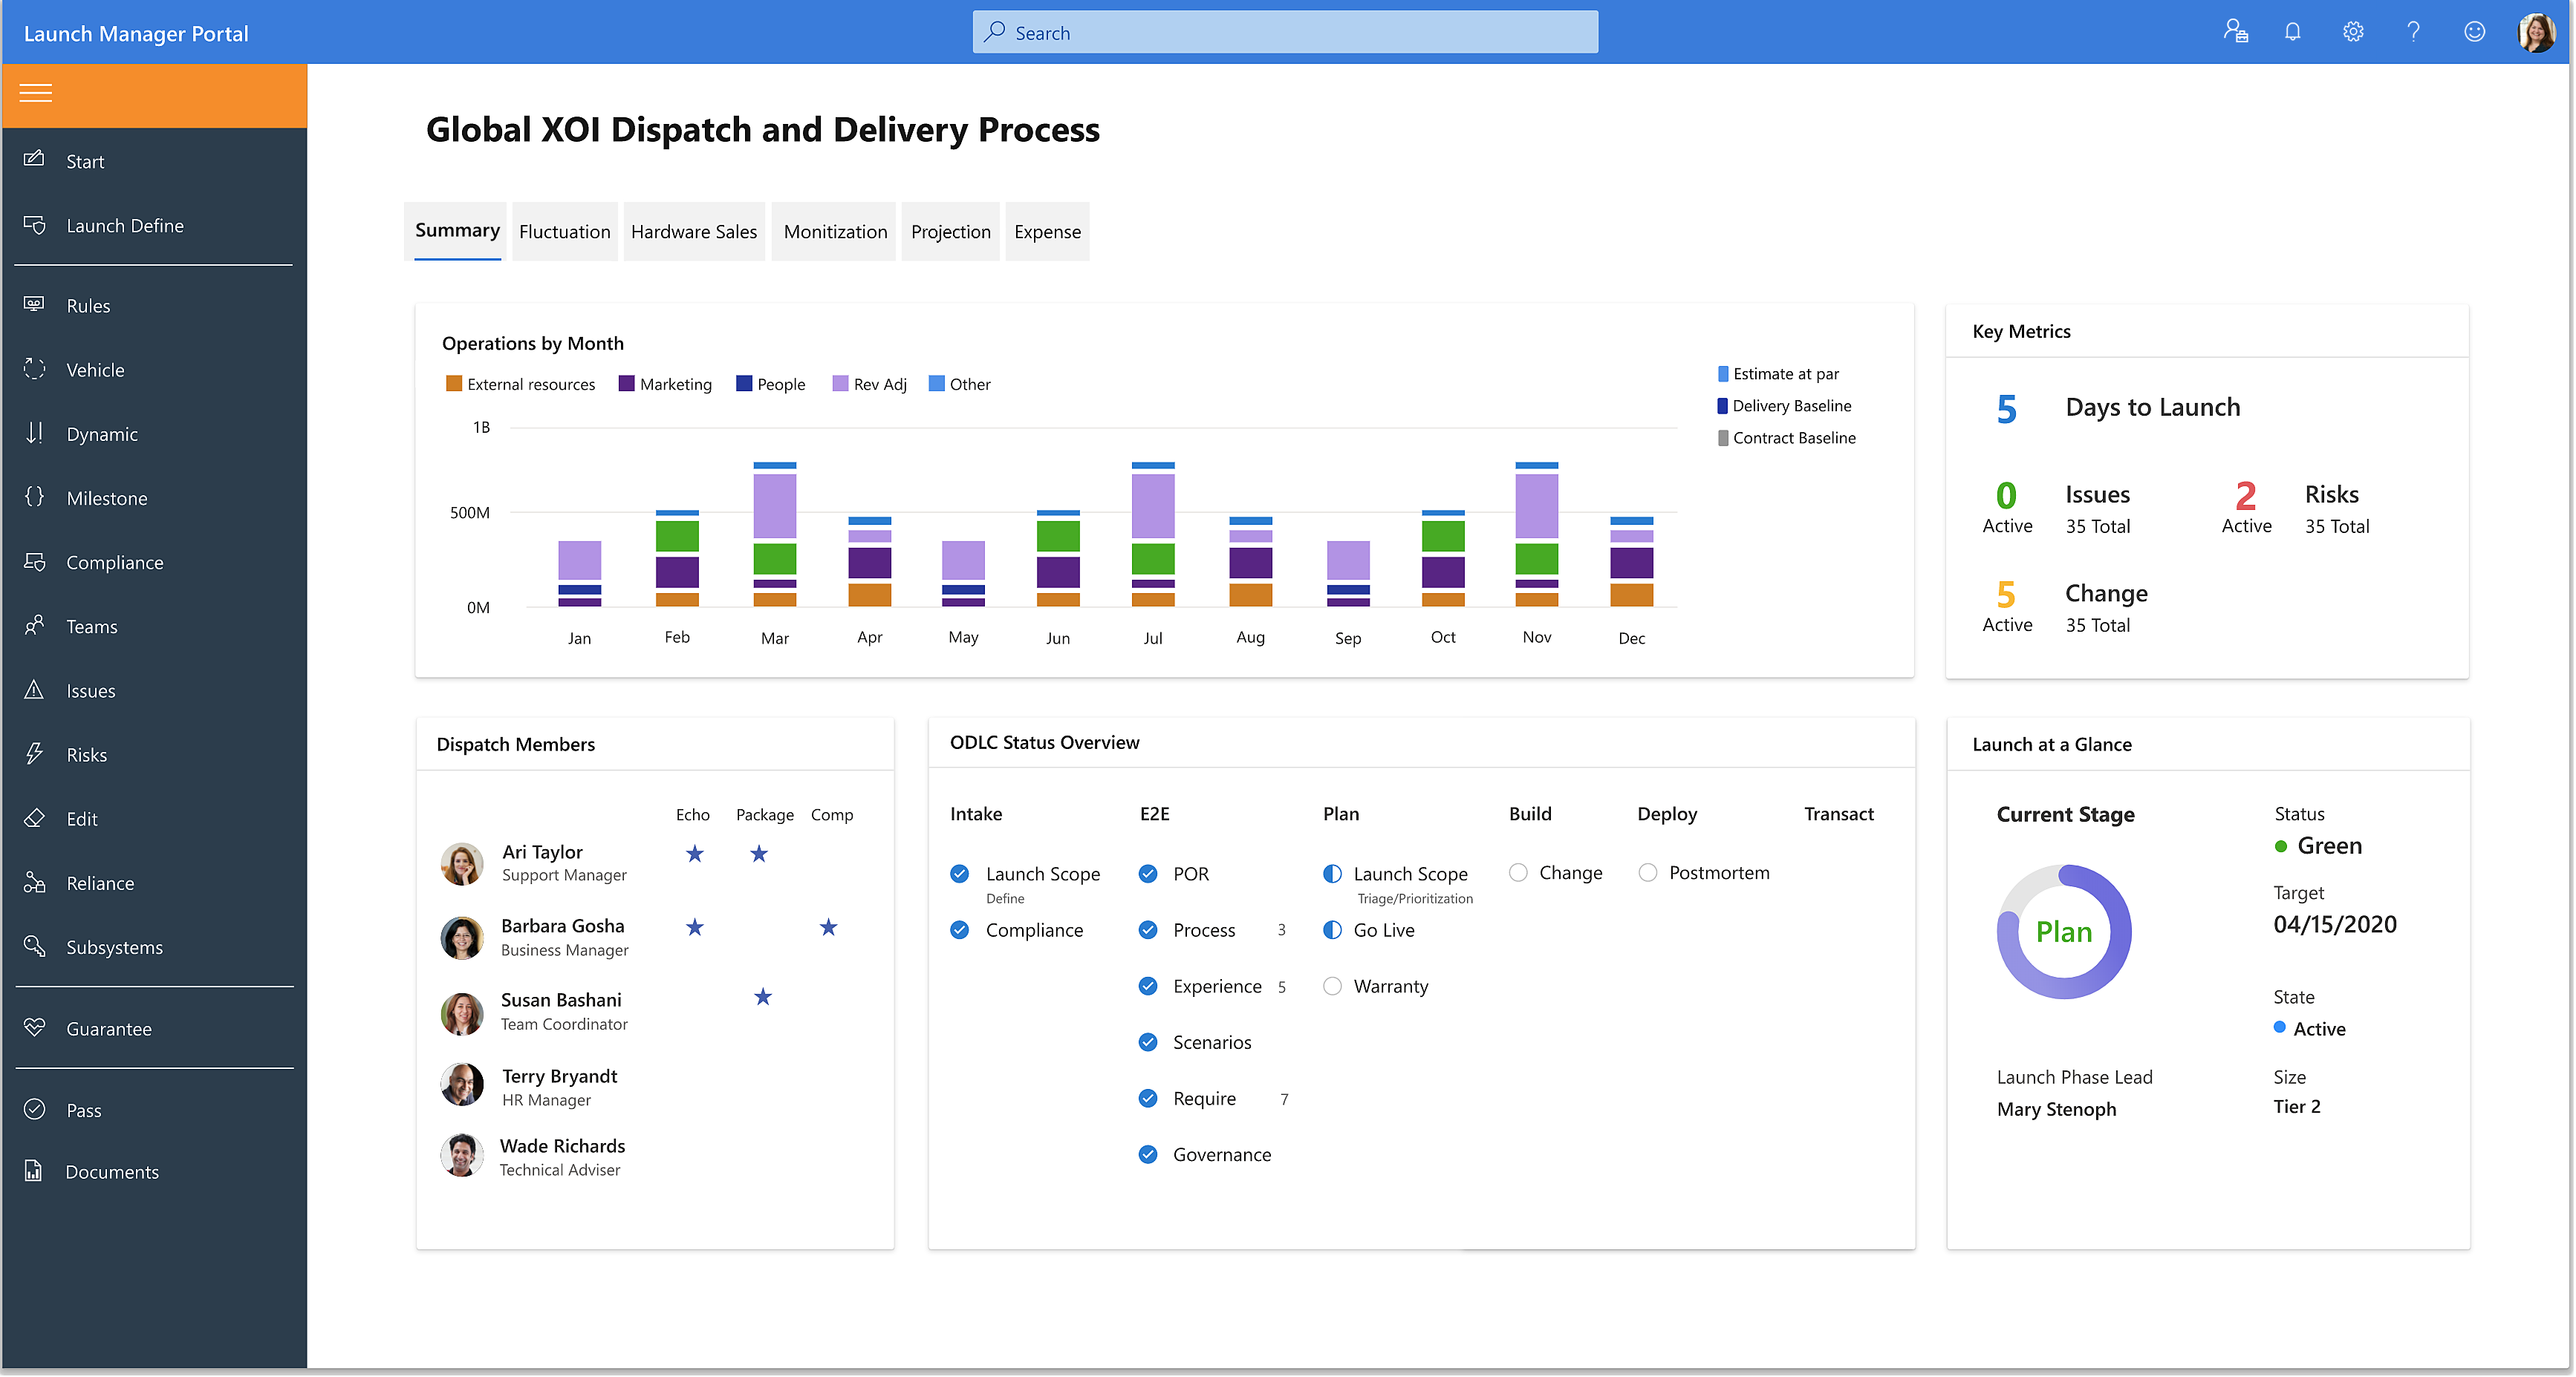Click the Risks 2 Active metric
This screenshot has width=2576, height=1377.
point(2296,508)
